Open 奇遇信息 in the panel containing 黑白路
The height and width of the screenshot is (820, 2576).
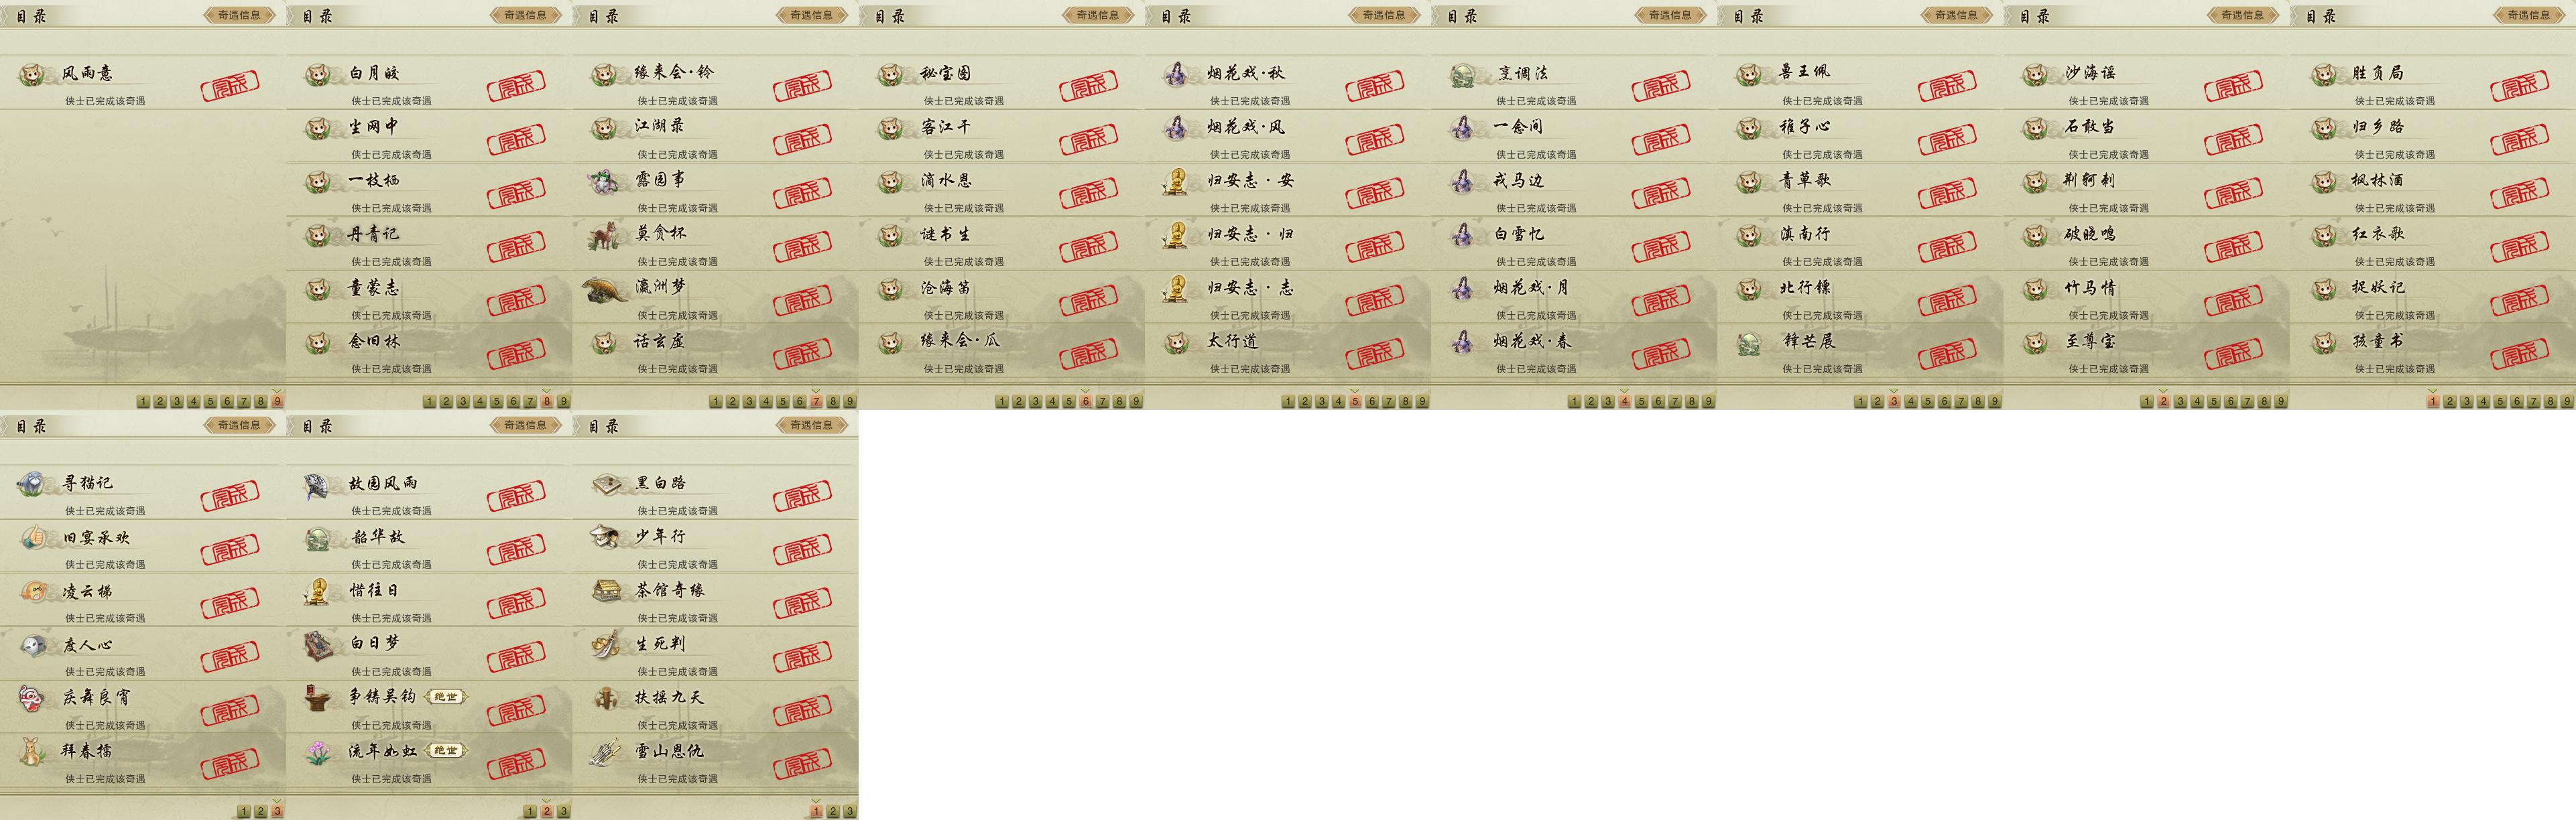click(811, 425)
